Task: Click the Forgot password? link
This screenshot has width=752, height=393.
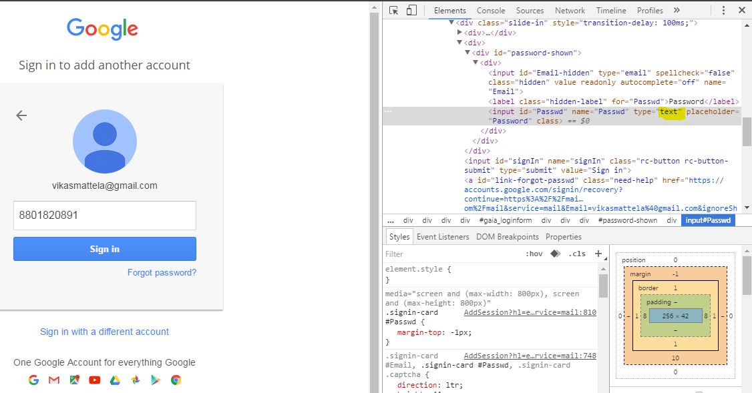Action: [162, 272]
